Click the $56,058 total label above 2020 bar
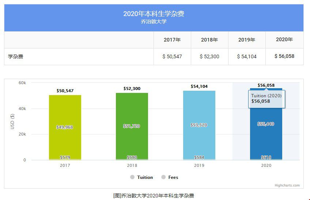The width and height of the screenshot is (310, 200). 266,85
